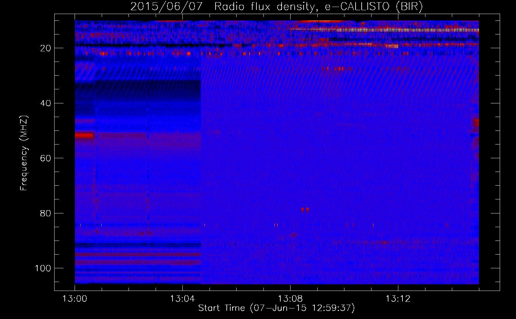The height and width of the screenshot is (319, 516).
Task: Click the 'Frequency (MHZ)' axis label
Action: [x=24, y=153]
